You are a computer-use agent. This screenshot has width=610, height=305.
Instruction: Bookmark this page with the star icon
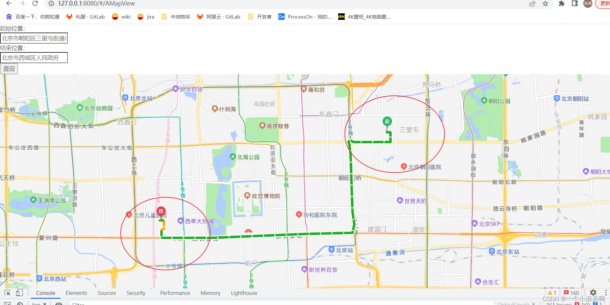(x=545, y=4)
